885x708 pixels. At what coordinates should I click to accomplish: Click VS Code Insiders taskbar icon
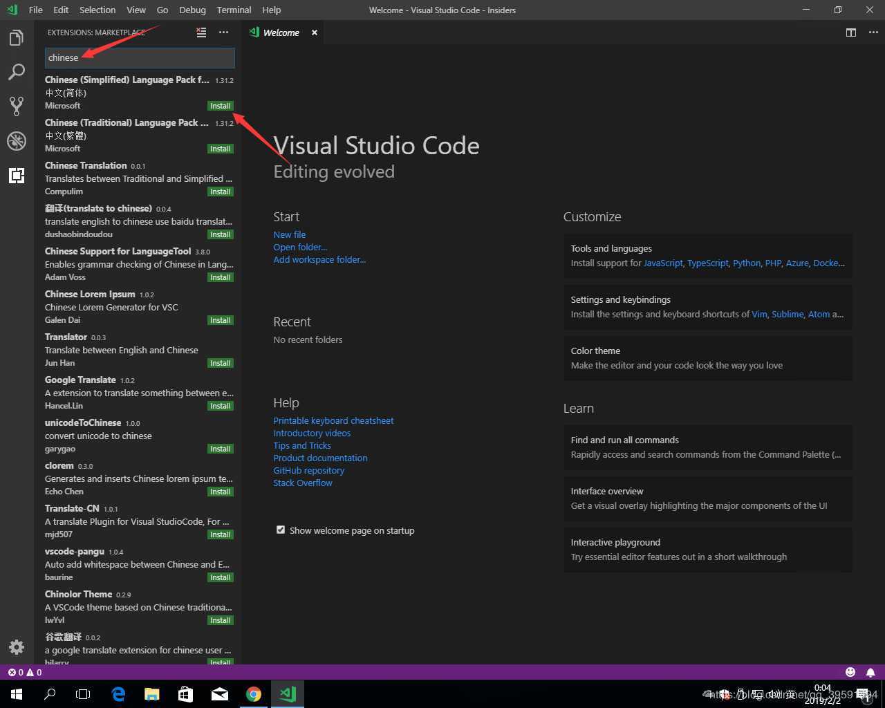pyautogui.click(x=288, y=694)
